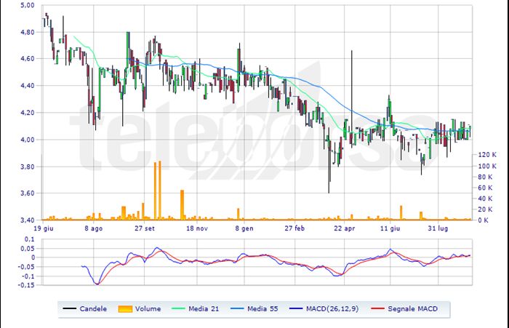Toggle the Volume series in legend
The width and height of the screenshot is (509, 328).
pos(140,308)
